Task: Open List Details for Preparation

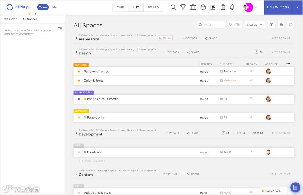Action: coord(280,38)
